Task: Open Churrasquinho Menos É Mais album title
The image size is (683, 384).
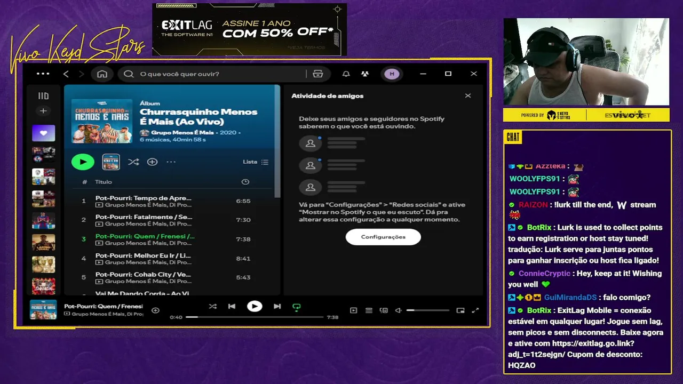Action: pos(198,116)
